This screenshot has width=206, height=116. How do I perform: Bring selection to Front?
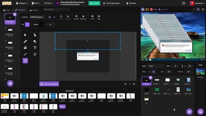(x=92, y=17)
